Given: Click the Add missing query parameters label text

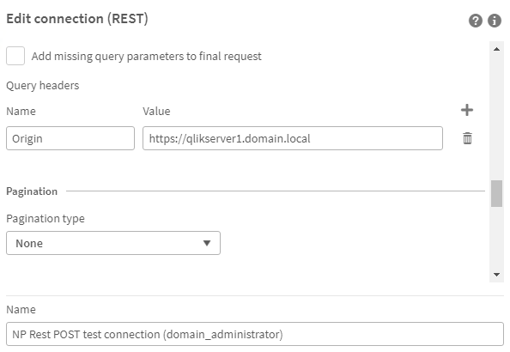Looking at the screenshot, I should 146,57.
